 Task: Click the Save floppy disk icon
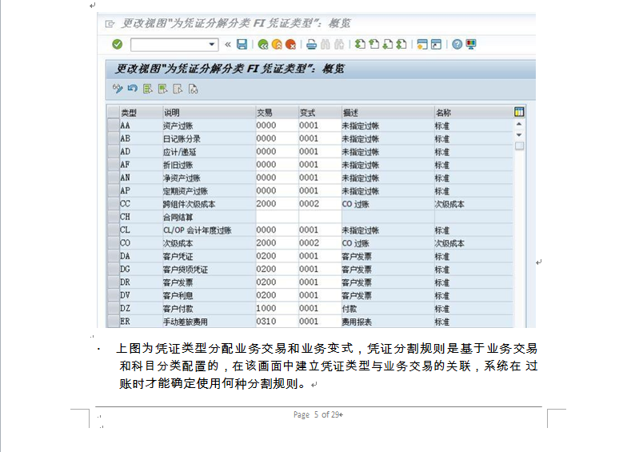(242, 44)
